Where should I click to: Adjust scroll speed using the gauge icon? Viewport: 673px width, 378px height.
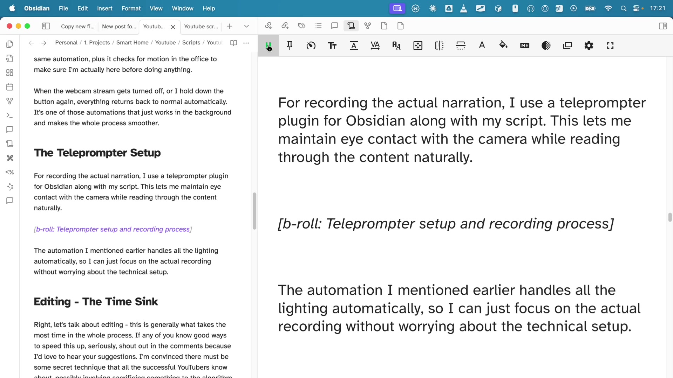[311, 45]
